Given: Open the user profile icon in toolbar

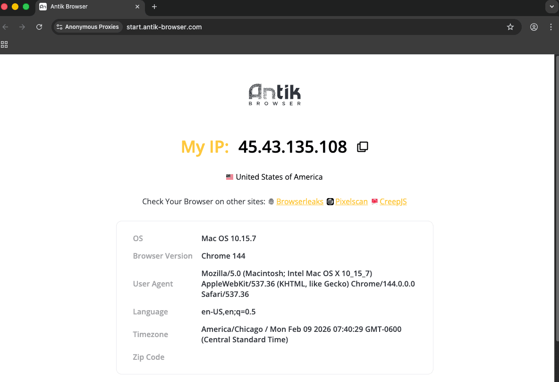Looking at the screenshot, I should click(x=534, y=27).
